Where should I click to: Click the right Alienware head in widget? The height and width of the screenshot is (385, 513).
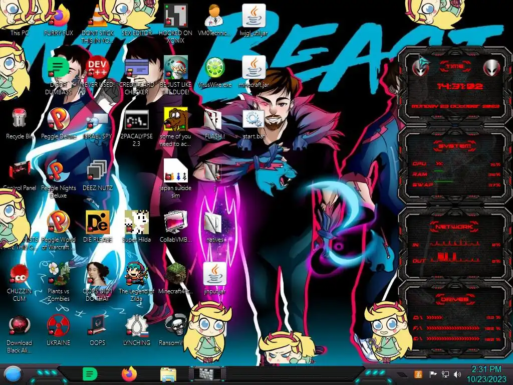491,68
